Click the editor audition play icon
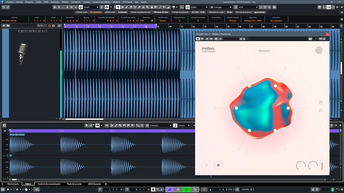The width and height of the screenshot is (344, 193). [x=86, y=125]
